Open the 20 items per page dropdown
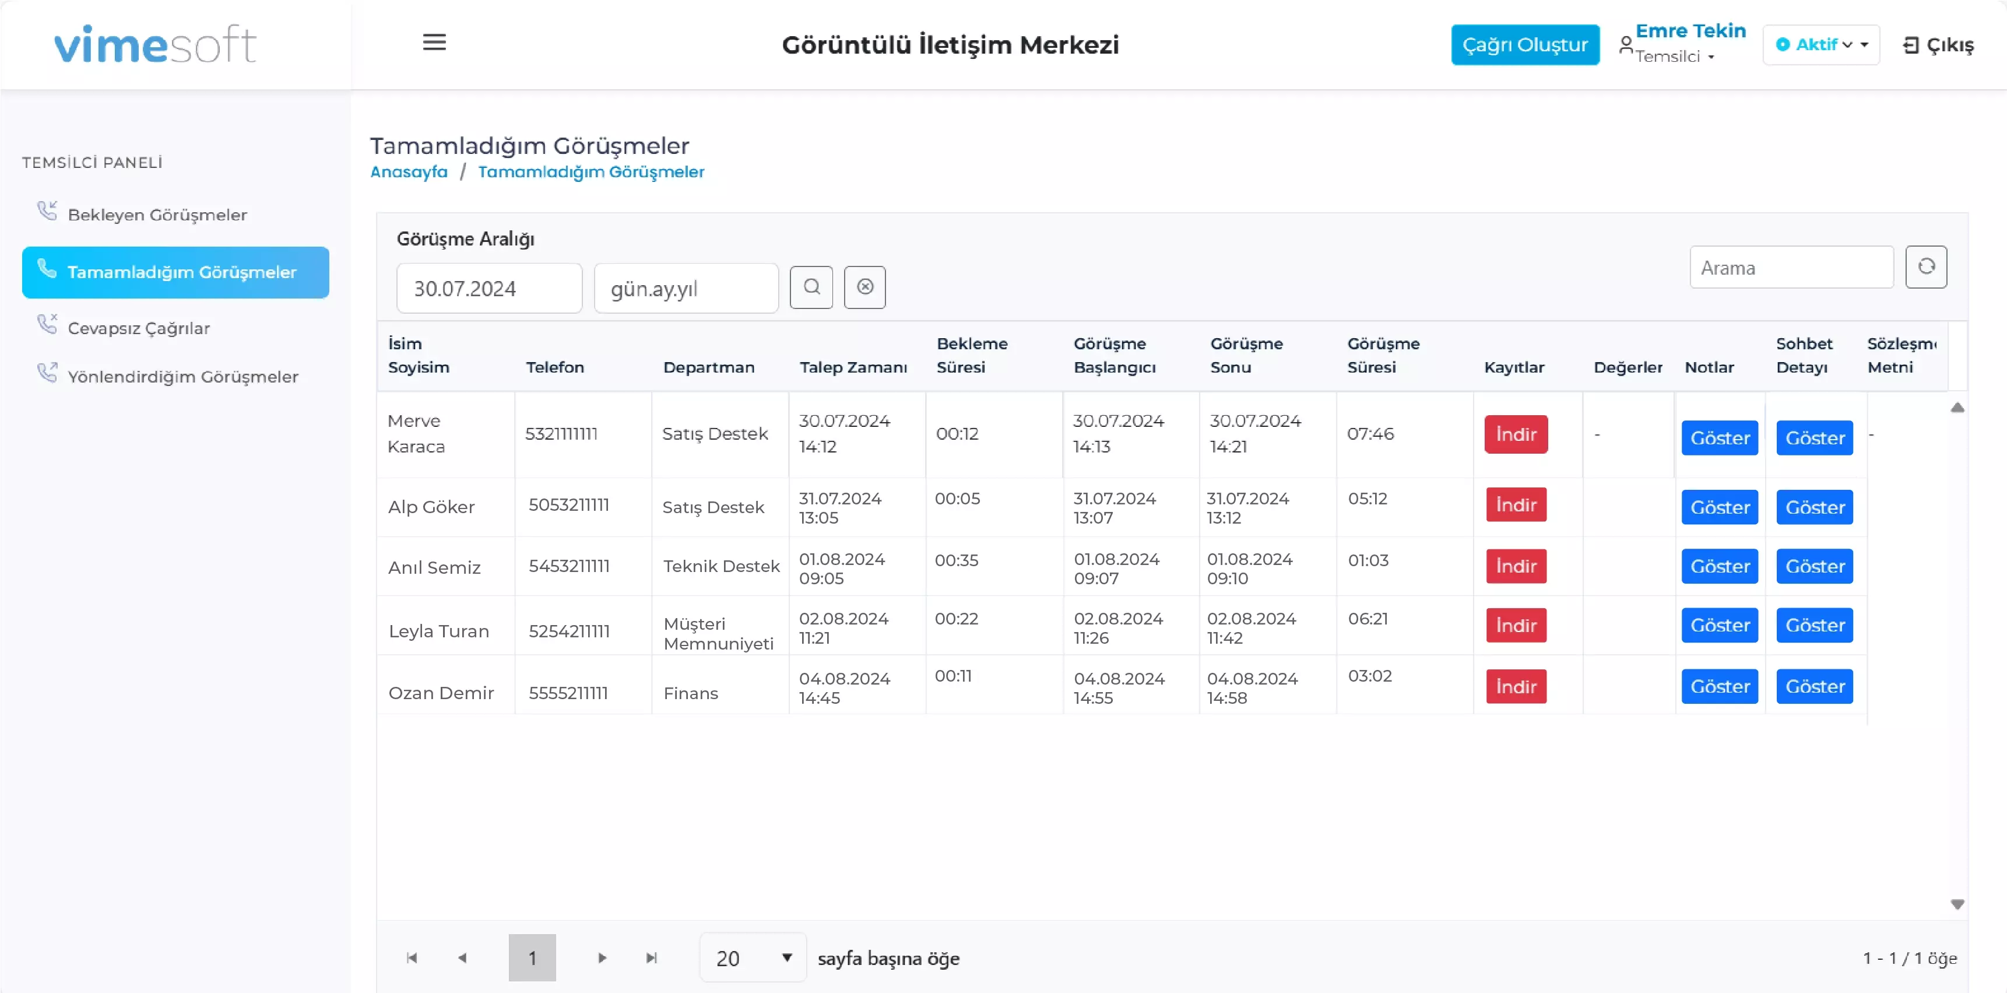This screenshot has width=2007, height=993. pyautogui.click(x=753, y=958)
